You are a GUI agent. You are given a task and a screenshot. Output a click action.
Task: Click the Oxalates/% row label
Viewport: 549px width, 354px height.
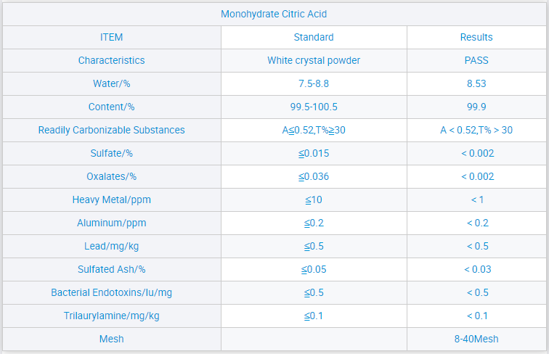click(x=111, y=176)
